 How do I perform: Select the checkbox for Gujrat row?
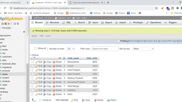[x=32, y=66]
